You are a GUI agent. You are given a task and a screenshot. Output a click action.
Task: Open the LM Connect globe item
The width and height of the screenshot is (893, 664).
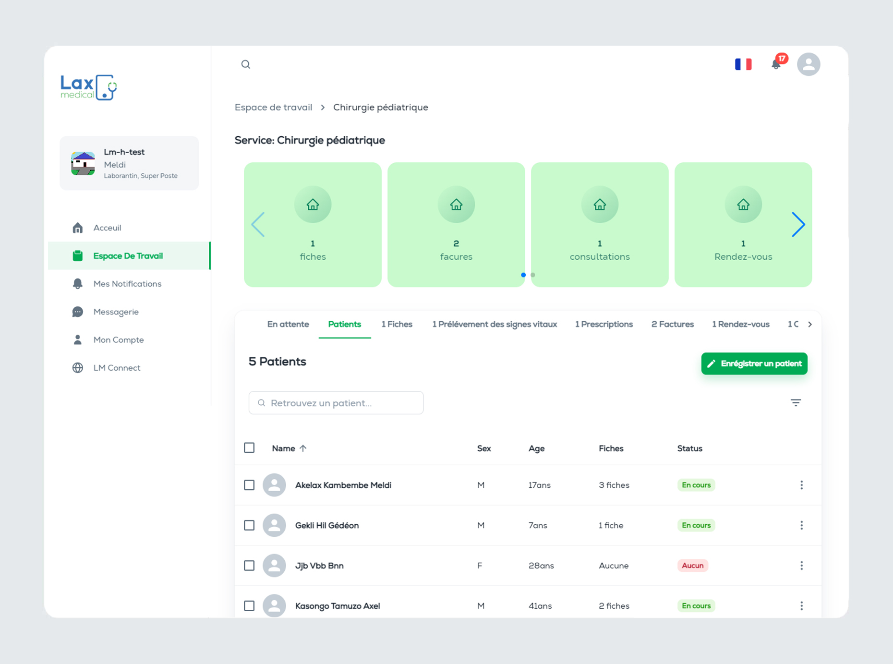coord(117,368)
